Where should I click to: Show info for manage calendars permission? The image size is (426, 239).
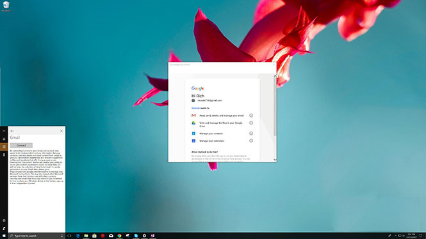(x=251, y=141)
